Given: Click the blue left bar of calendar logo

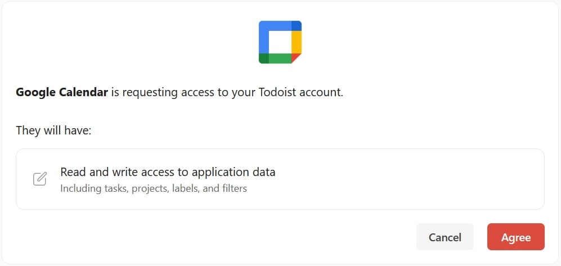Looking at the screenshot, I should (x=264, y=37).
